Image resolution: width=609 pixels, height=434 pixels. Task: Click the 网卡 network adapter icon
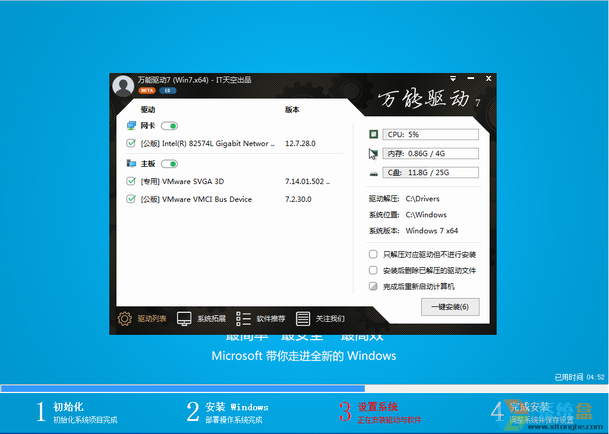tap(131, 125)
